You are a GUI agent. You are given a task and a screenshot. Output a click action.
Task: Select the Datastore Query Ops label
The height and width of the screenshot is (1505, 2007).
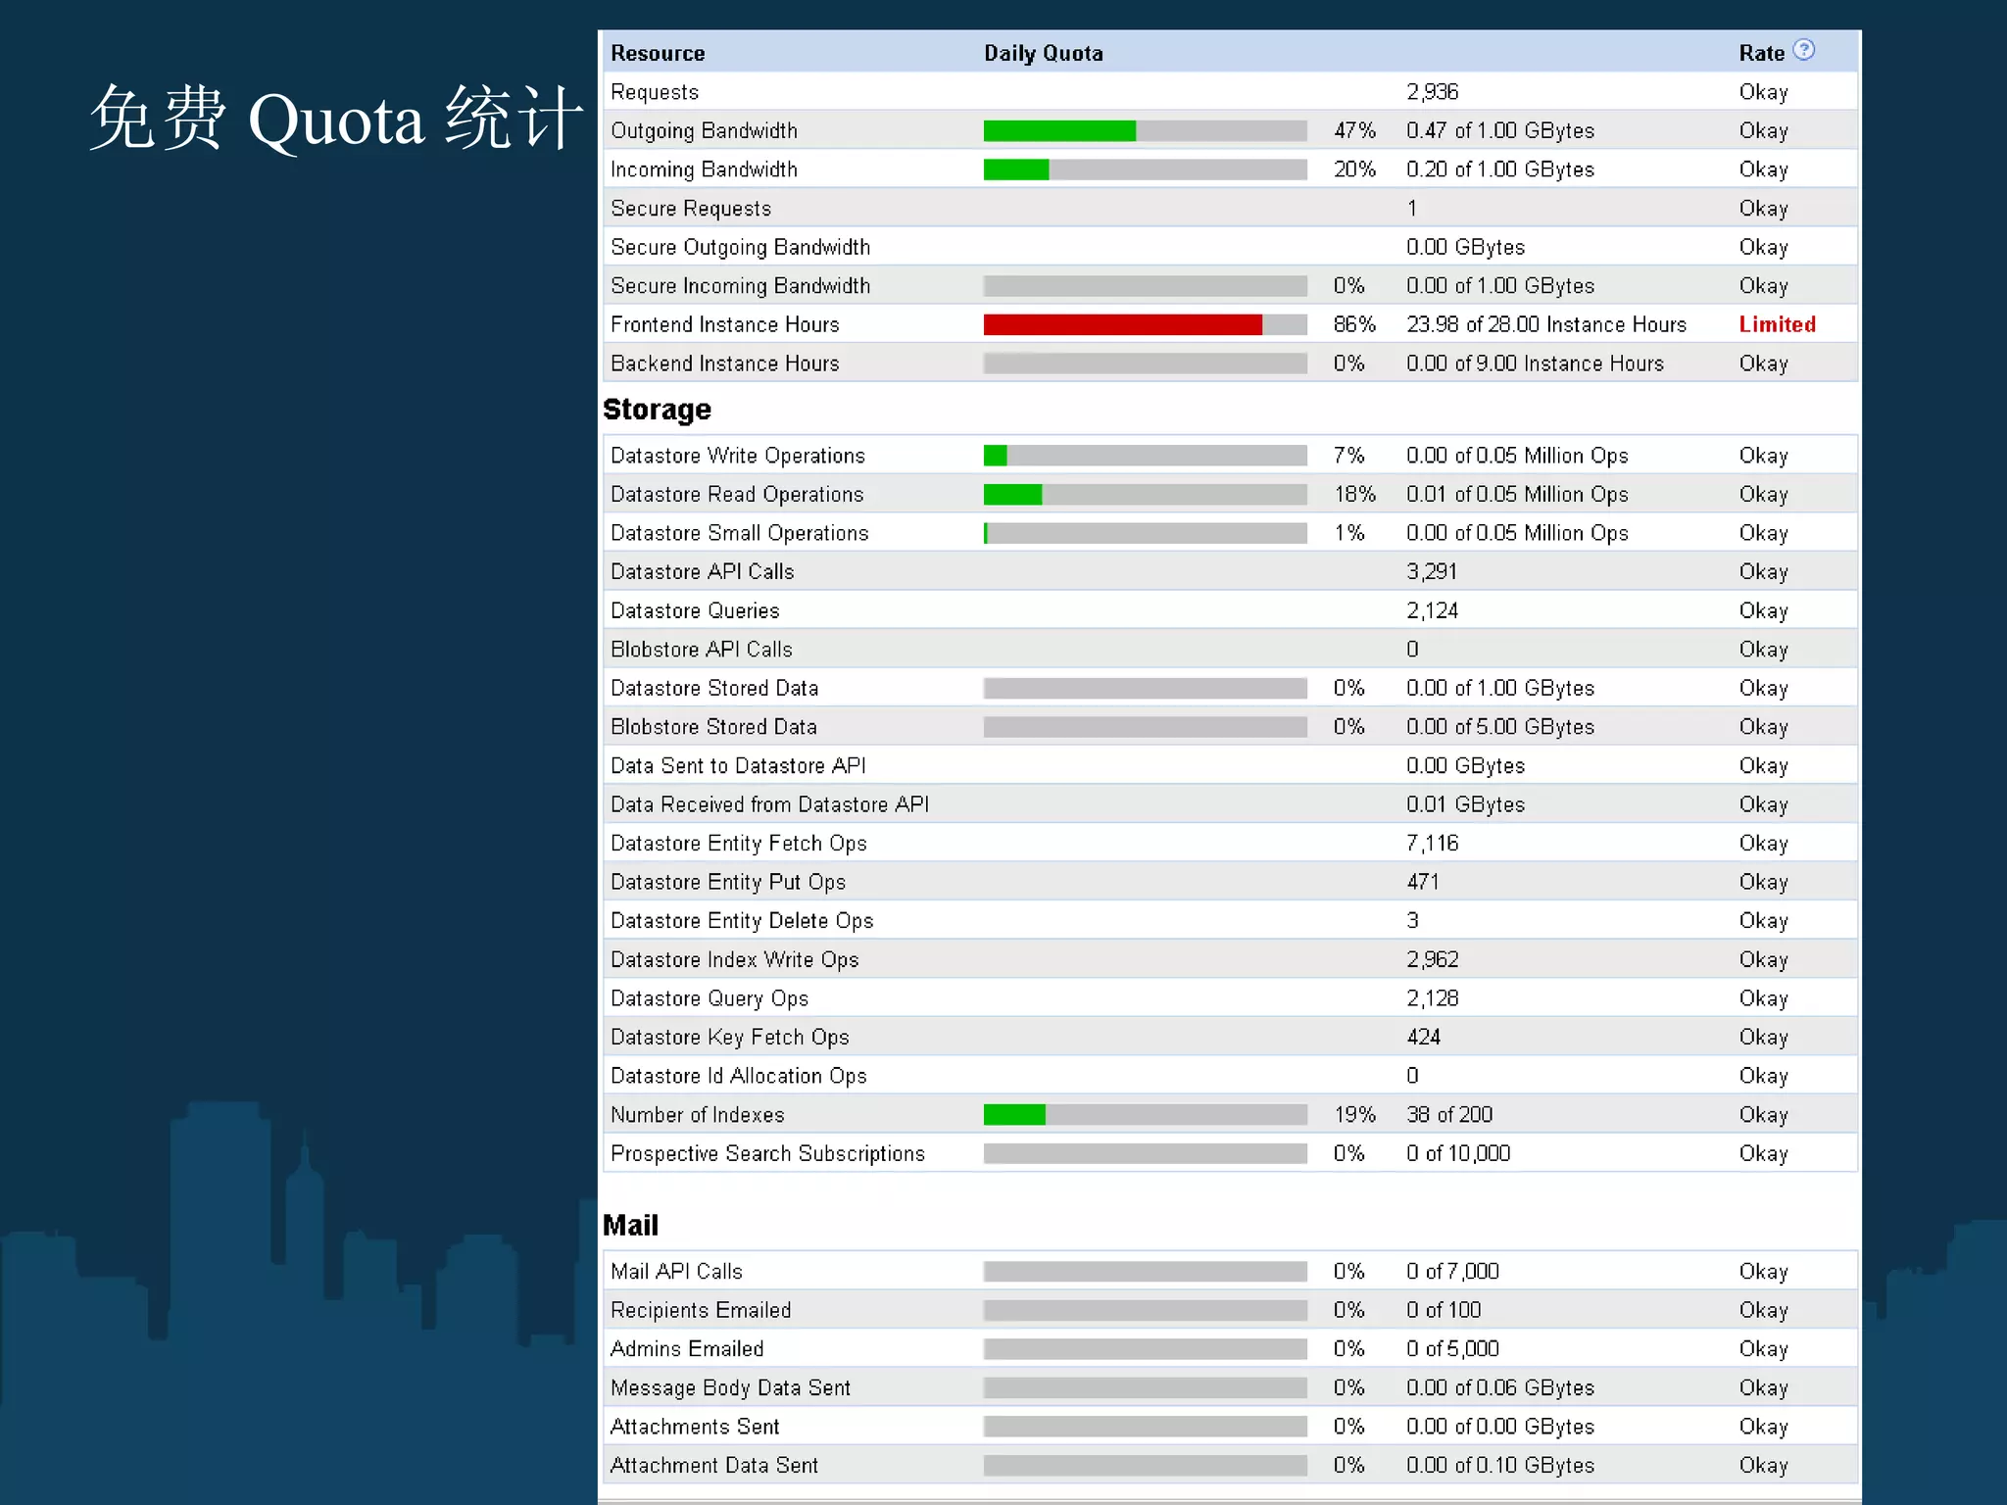click(709, 998)
